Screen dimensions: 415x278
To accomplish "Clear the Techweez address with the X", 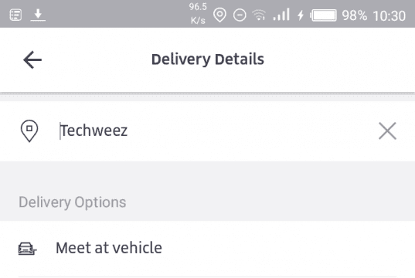I will click(387, 131).
